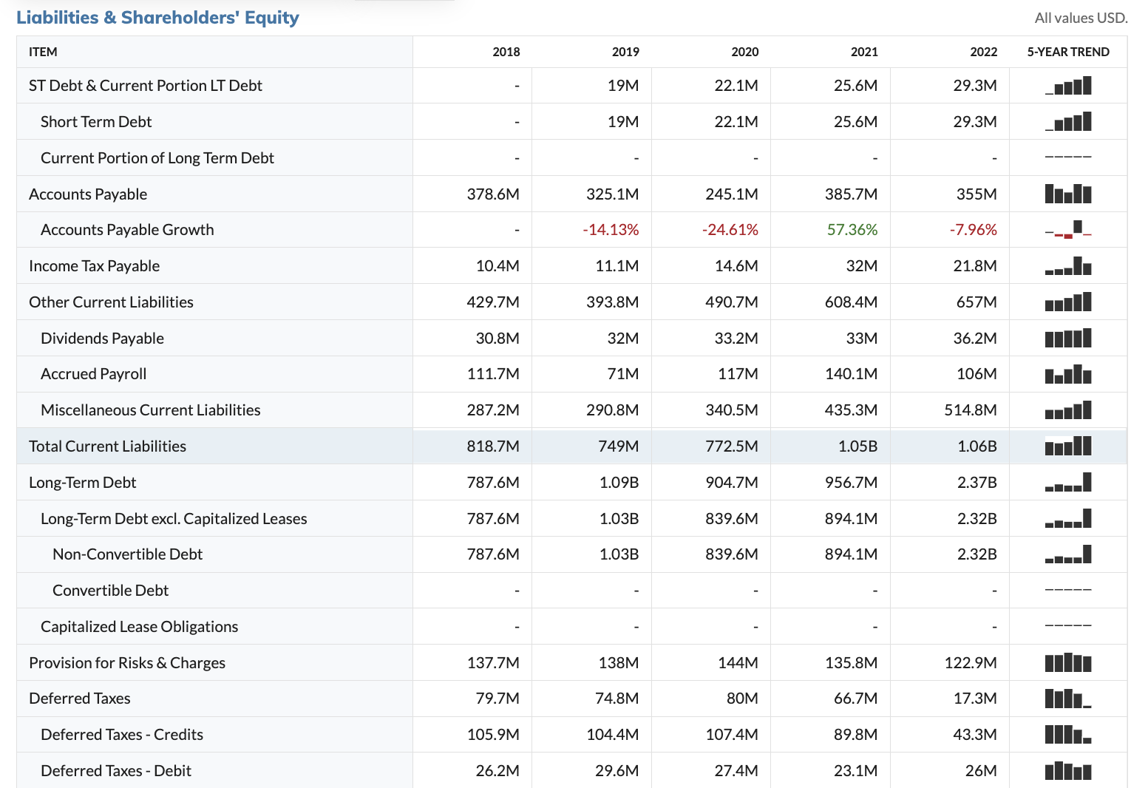This screenshot has width=1131, height=788.
Task: Select the Deferred Taxes - Debit label
Action: tap(116, 771)
